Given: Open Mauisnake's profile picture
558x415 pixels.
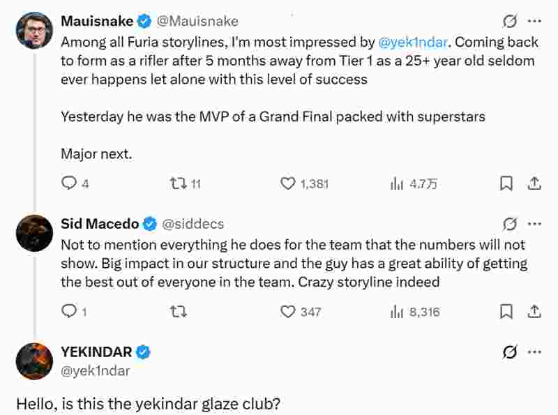Looking at the screenshot, I should pos(34,31).
